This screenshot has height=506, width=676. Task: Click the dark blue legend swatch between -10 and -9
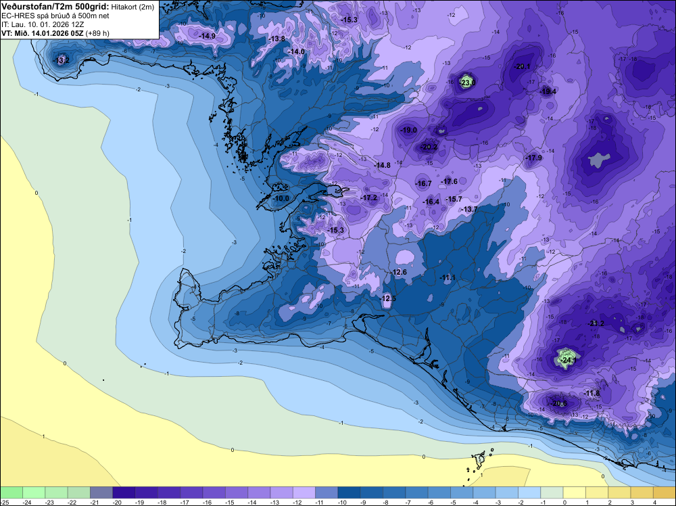coord(349,492)
